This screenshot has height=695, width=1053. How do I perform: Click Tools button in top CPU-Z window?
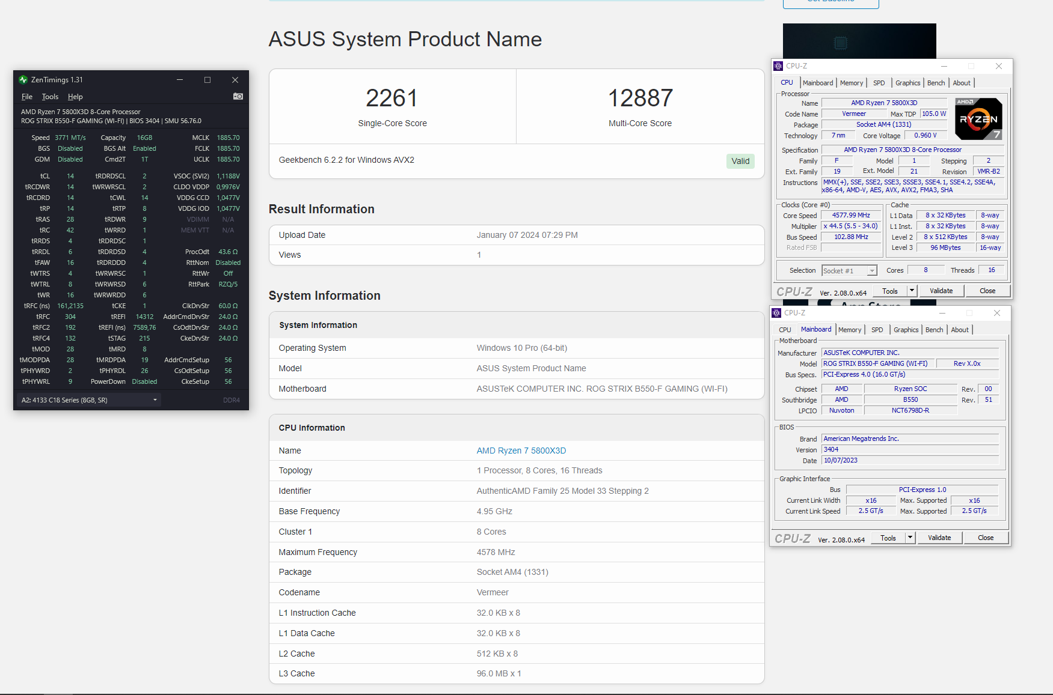(890, 291)
